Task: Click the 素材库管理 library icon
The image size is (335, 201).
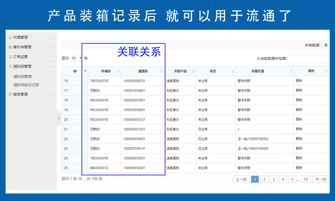Action: (x=10, y=47)
